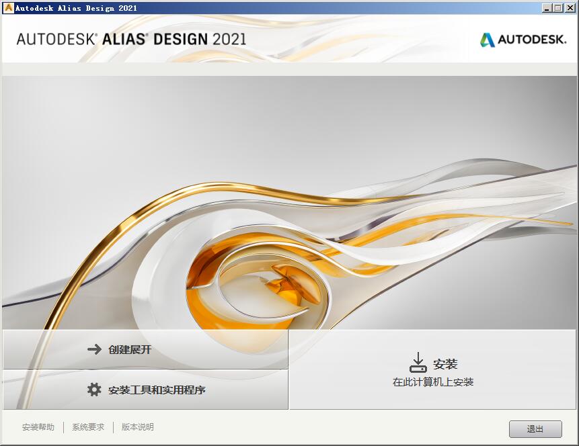Click the AUTODESK wordmark text
This screenshot has height=446, width=579.
click(x=532, y=40)
